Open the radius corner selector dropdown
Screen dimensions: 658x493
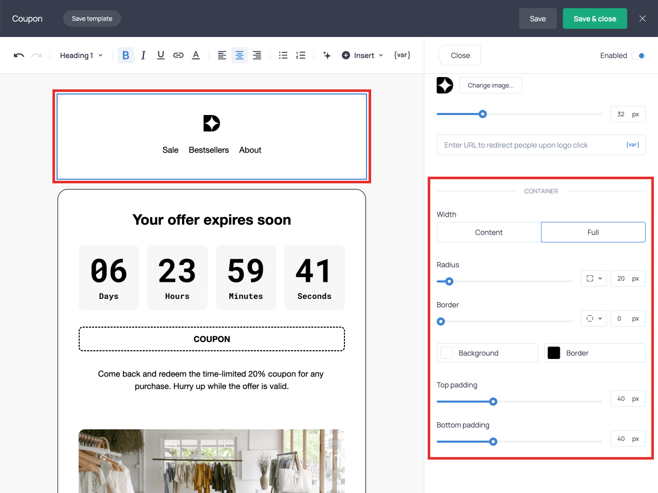(594, 278)
